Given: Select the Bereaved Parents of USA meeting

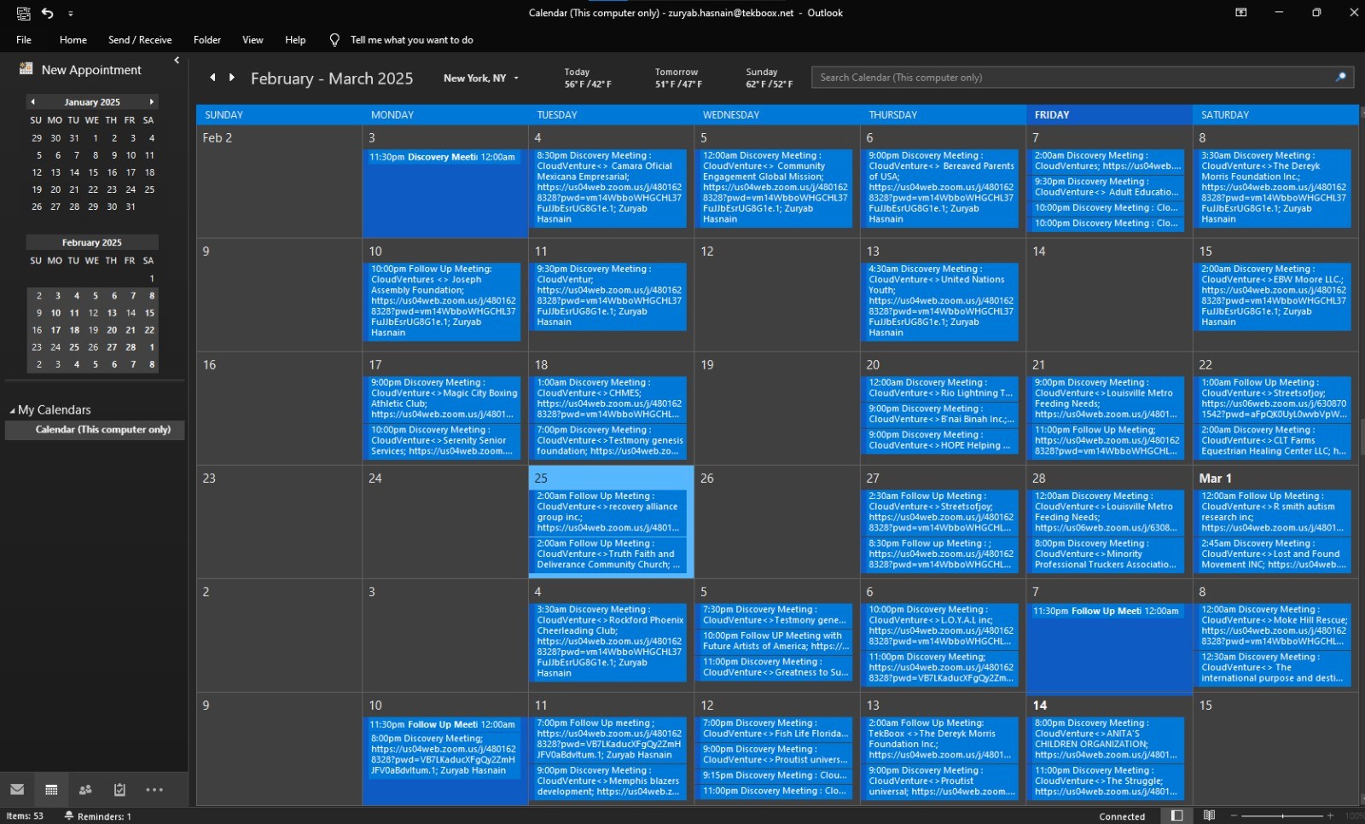Looking at the screenshot, I should click(942, 188).
